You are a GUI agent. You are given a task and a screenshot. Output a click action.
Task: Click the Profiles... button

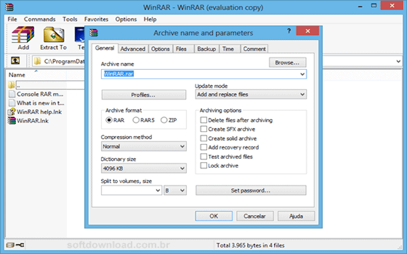pyautogui.click(x=144, y=95)
